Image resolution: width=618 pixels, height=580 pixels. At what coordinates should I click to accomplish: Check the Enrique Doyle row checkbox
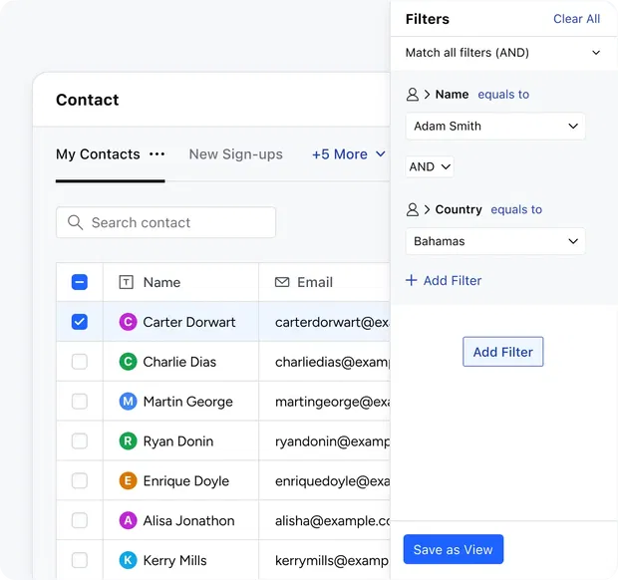point(79,480)
